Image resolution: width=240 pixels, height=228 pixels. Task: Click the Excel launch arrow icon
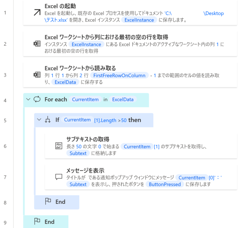tap(37, 12)
